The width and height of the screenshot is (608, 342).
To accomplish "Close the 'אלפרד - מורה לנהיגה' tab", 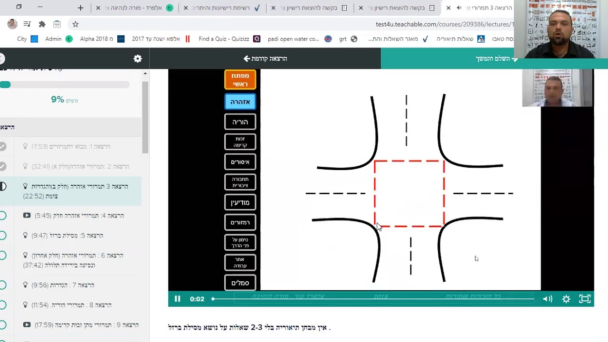I will [98, 8].
